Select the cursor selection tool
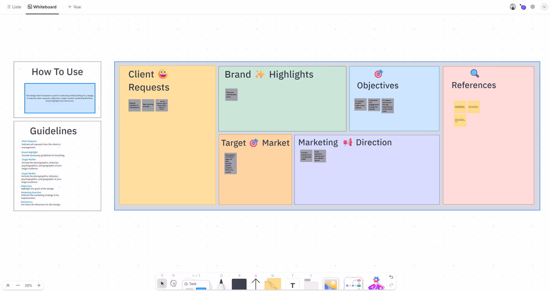Viewport: 550px width, 291px height. [162, 284]
